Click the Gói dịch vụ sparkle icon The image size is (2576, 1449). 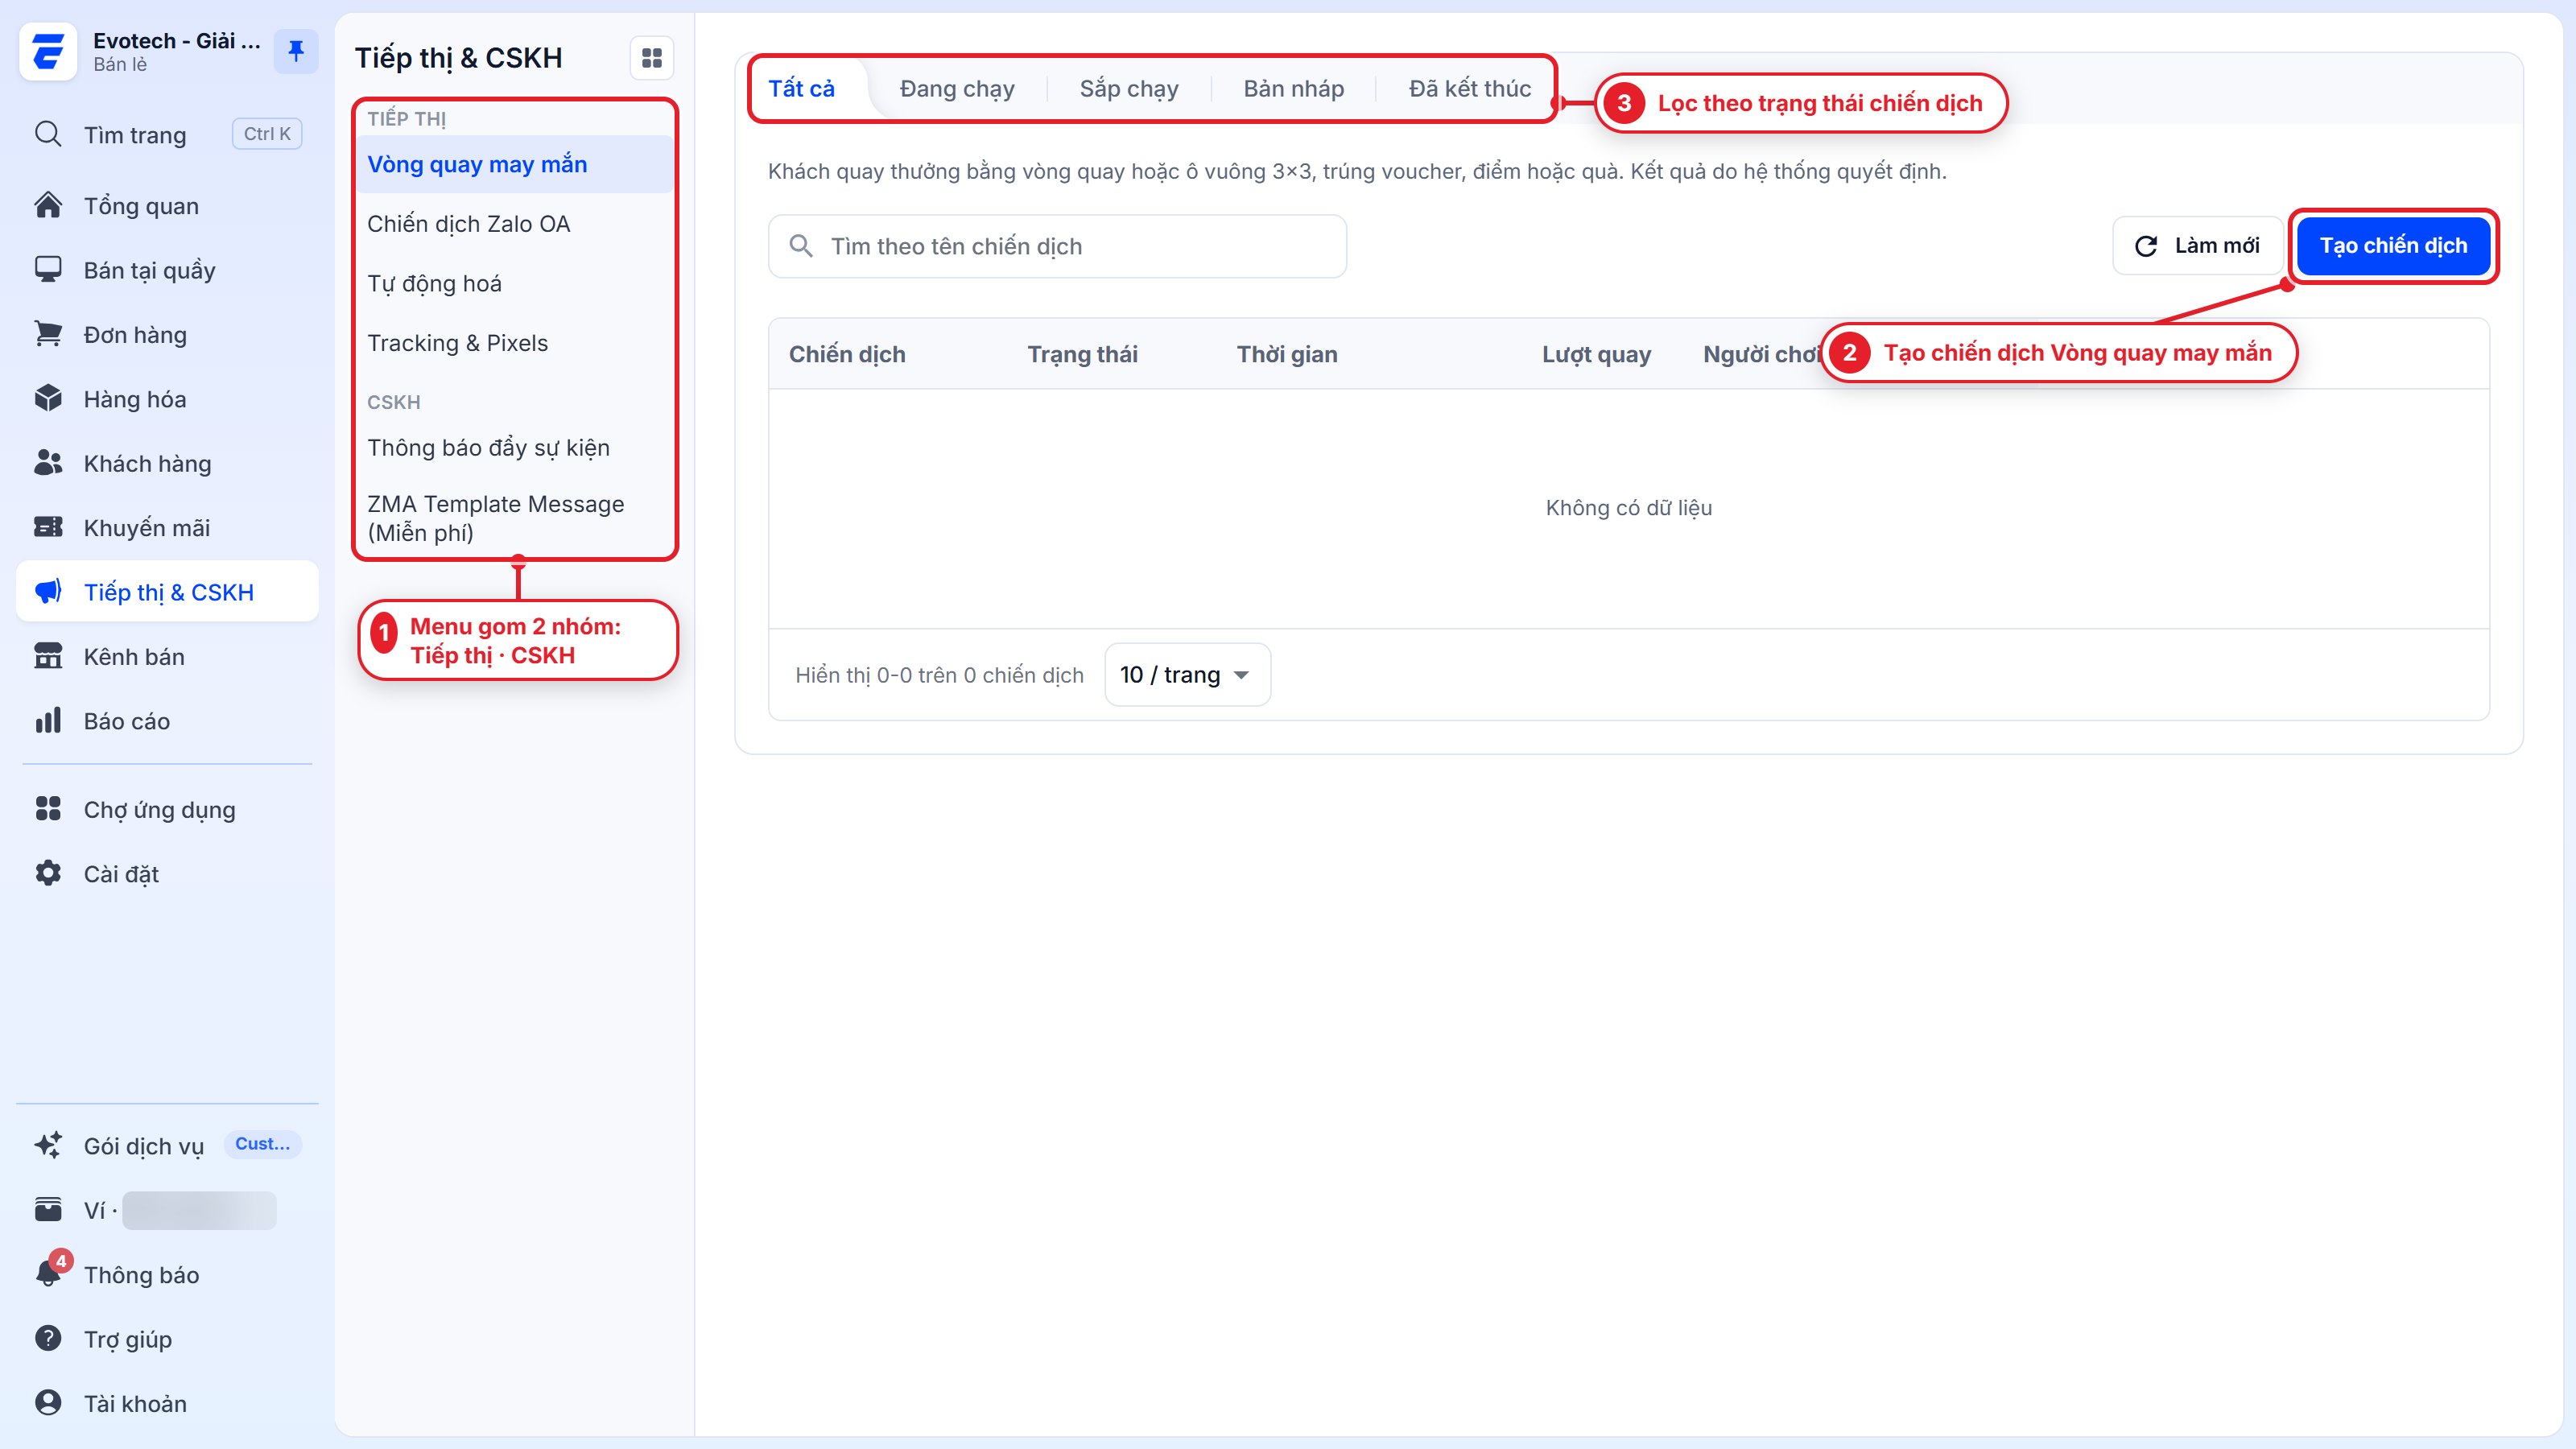click(x=48, y=1145)
